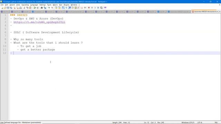This screenshot has height=124, width=221.
Task: Open the Macro menu
Action: 55,5
